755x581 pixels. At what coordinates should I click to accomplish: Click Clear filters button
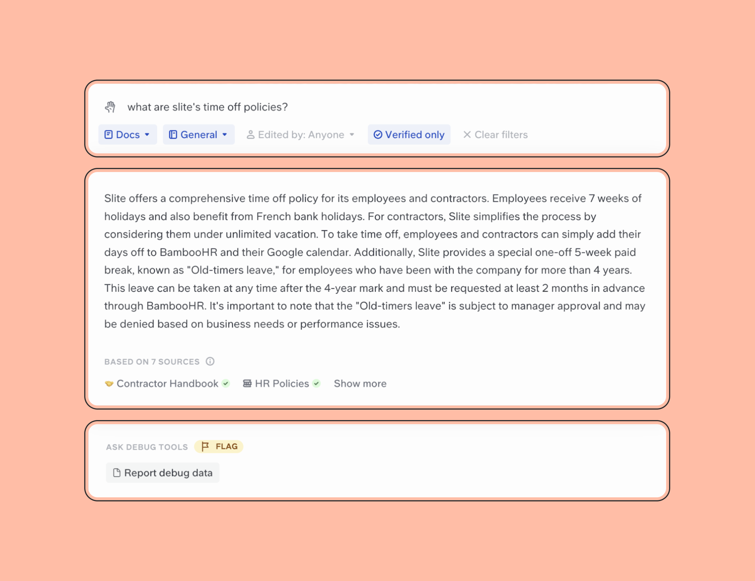pyautogui.click(x=495, y=134)
